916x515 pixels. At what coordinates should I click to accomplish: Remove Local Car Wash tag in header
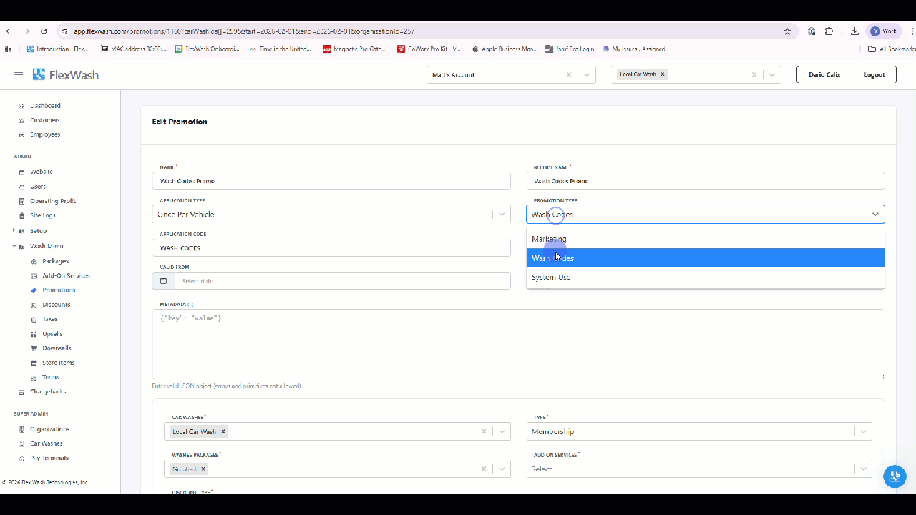click(x=663, y=74)
